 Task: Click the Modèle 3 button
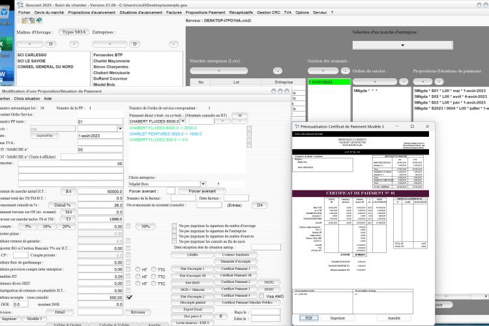click(x=35, y=319)
